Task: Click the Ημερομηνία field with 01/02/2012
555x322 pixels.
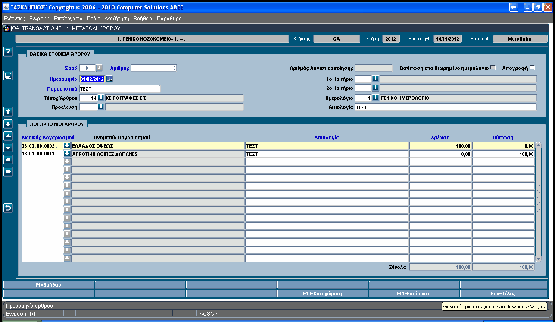Action: point(92,79)
